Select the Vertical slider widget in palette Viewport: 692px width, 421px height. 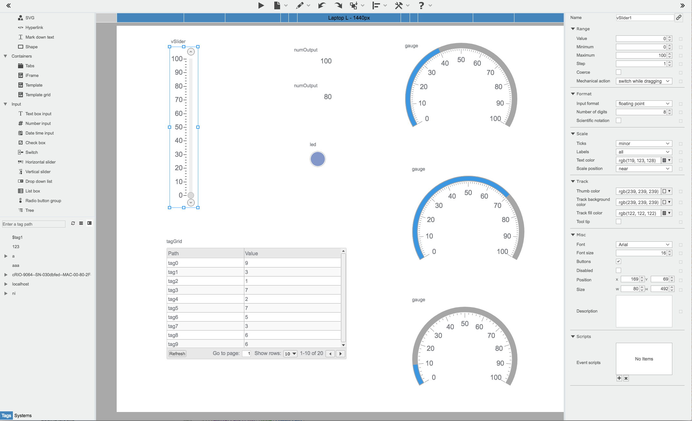pyautogui.click(x=38, y=172)
